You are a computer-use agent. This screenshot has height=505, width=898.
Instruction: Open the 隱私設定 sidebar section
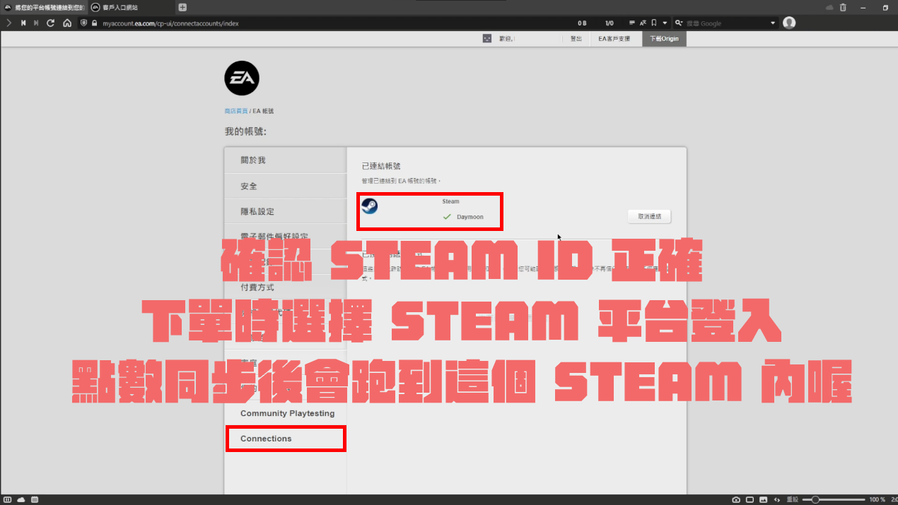click(286, 211)
